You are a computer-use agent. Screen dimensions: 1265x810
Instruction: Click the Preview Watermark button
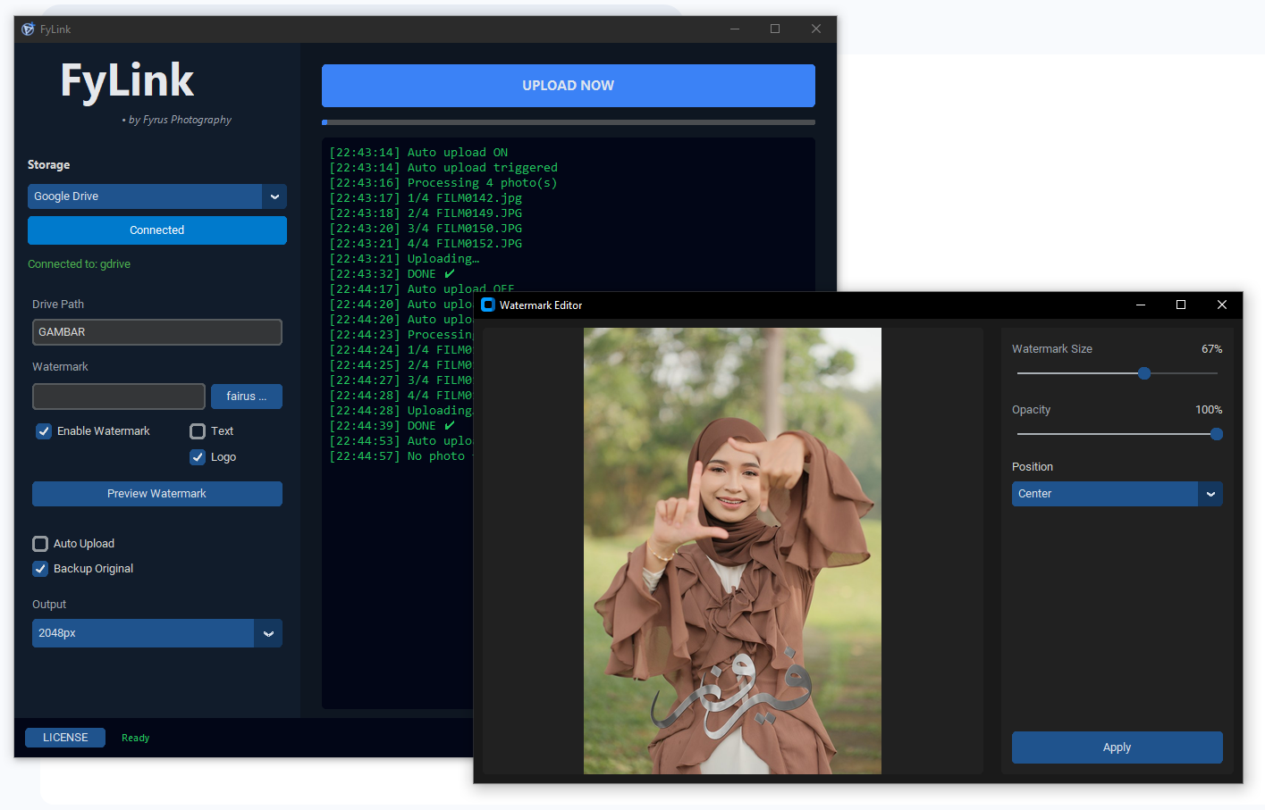(157, 494)
